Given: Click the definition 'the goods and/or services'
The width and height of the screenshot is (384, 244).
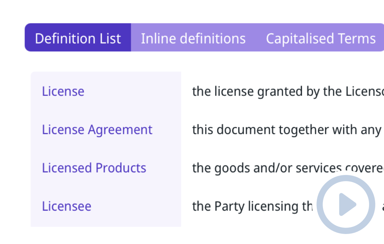Looking at the screenshot, I should pyautogui.click(x=288, y=168).
